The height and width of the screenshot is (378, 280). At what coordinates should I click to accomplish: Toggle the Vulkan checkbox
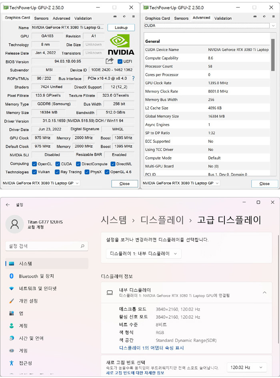pyautogui.click(x=34, y=172)
